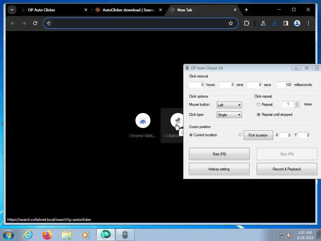Minimize the OP Auto Clicker window
Image resolution: width=321 pixels, height=241 pixels.
tap(296, 68)
